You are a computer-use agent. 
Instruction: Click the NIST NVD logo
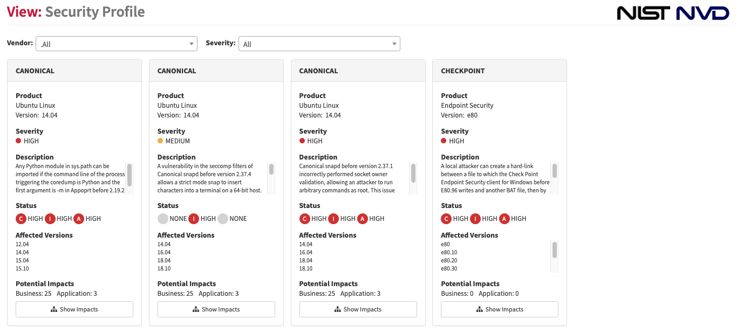pyautogui.click(x=673, y=13)
